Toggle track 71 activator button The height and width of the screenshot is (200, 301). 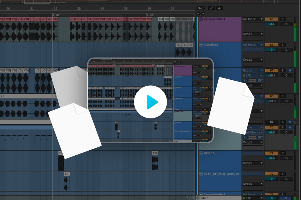(272, 153)
